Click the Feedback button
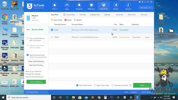Image resolution: width=178 pixels, height=100 pixels. [133, 92]
